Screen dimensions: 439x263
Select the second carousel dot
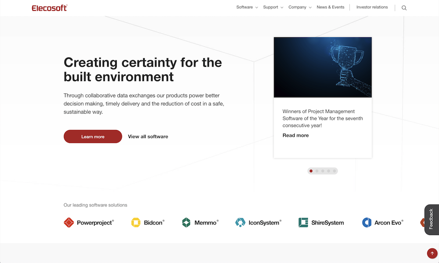317,171
